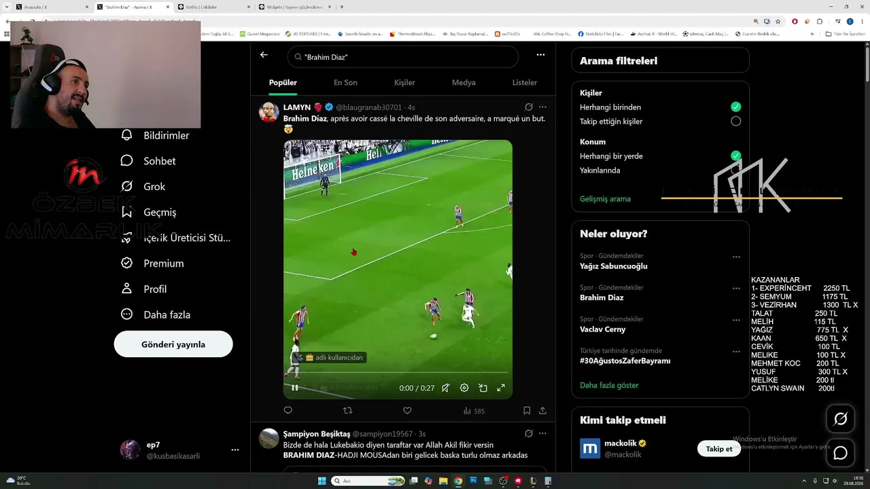The image size is (870, 489).
Task: Unmute the video
Action: (x=446, y=388)
